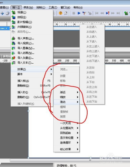This screenshot has height=167, width=130.
Task: Expand the 一次关闭 submenu
Action: [67, 123]
